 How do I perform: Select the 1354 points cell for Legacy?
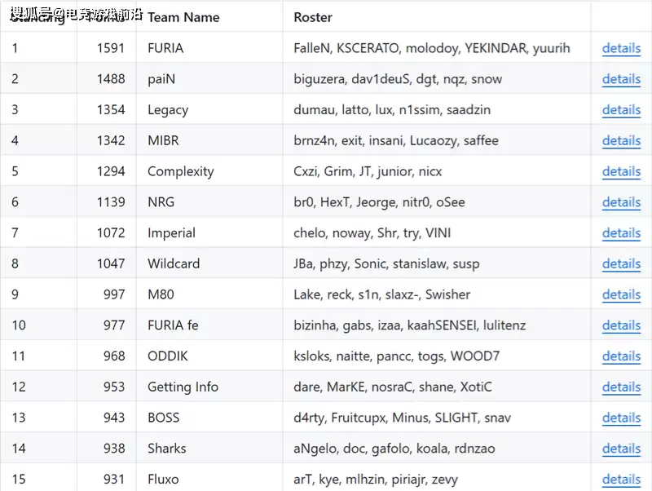pos(111,110)
